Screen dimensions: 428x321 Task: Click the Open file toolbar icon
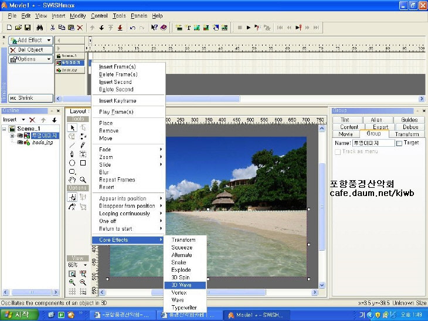click(x=18, y=28)
